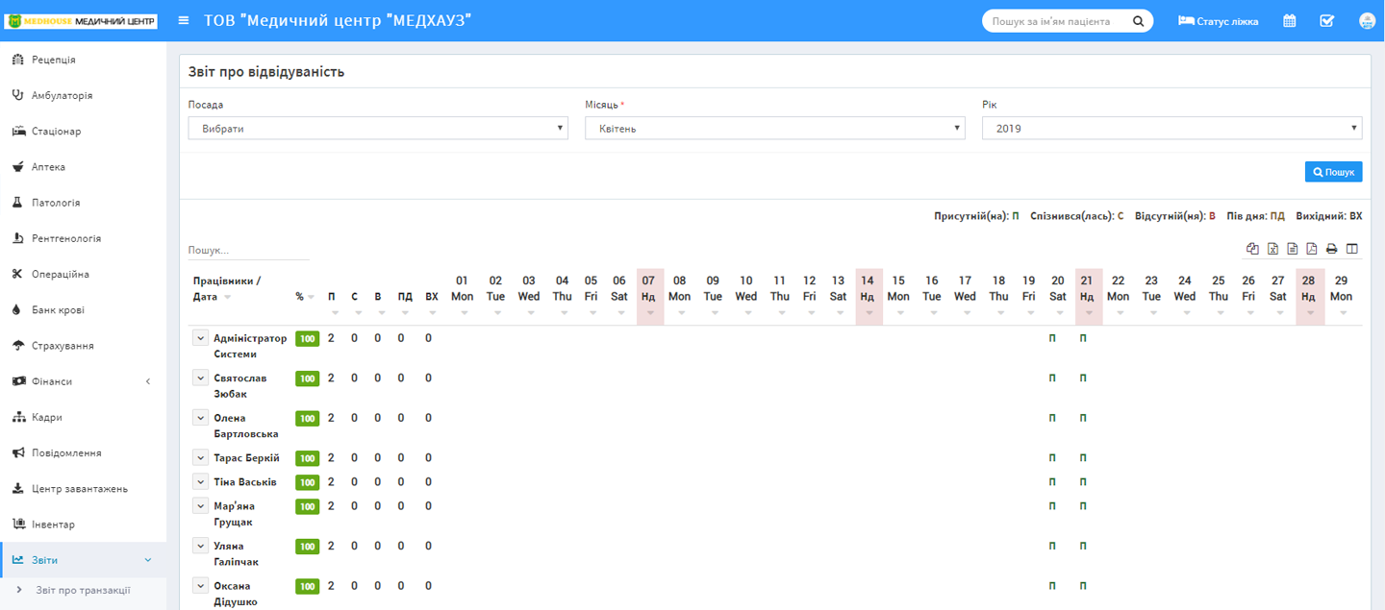Click the blue Пошук search button

click(x=1333, y=172)
